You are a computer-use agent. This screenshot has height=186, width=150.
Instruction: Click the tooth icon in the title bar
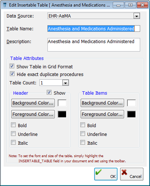[x=5, y=5]
